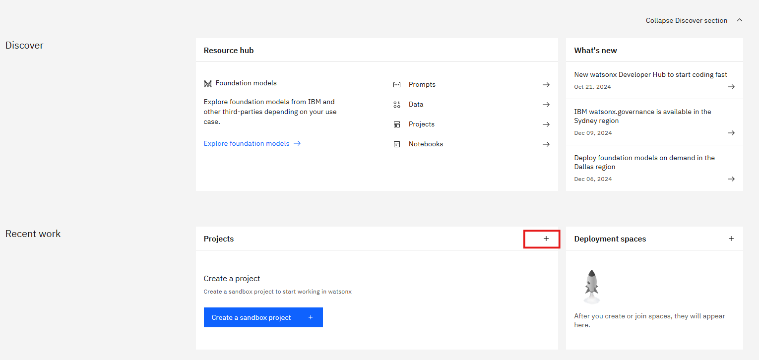Viewport: 759px width, 360px height.
Task: Open the Prompts resource entry
Action: [x=422, y=85]
